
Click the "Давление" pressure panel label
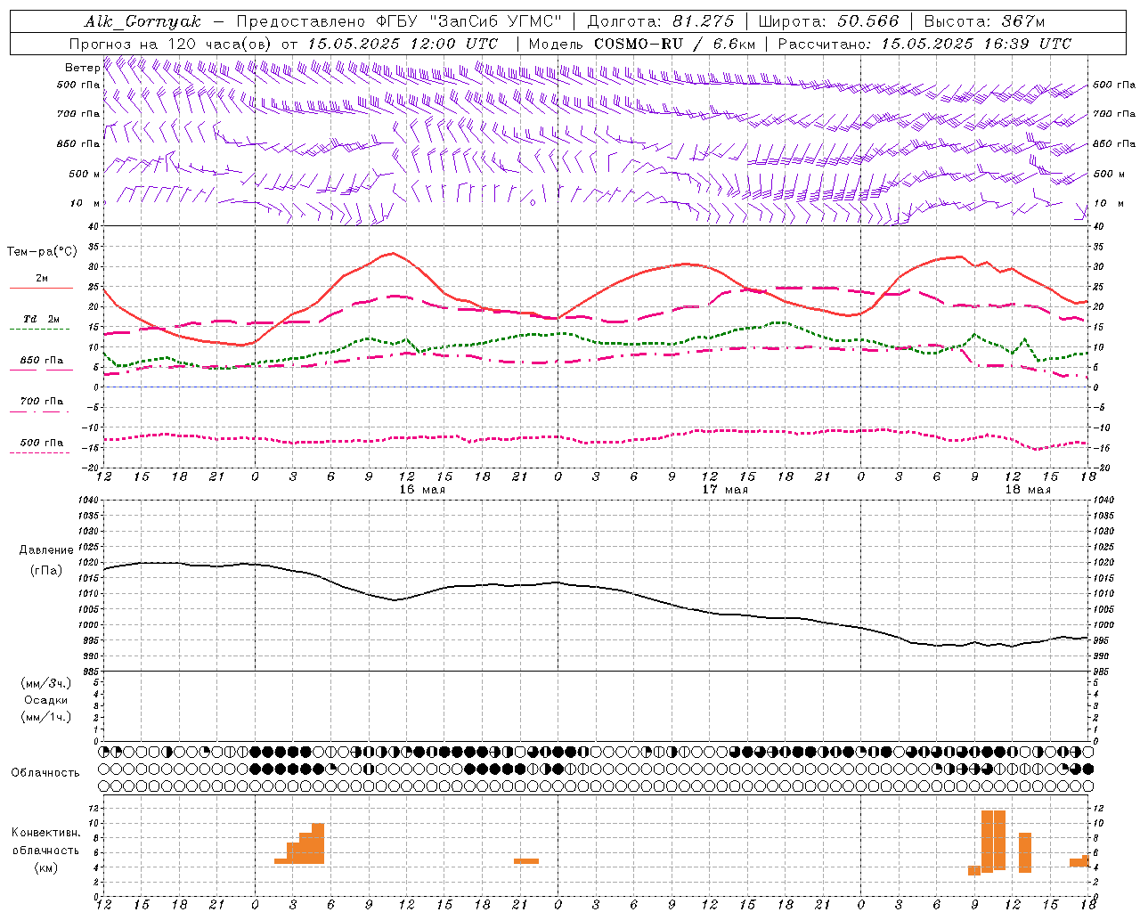coord(46,550)
